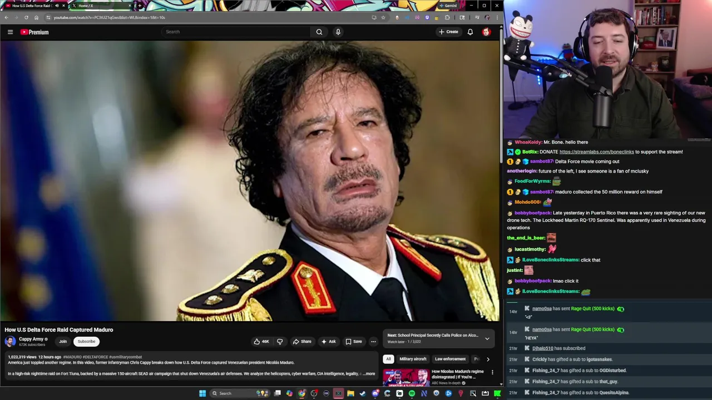Click the YouTube search magnifier button
Screen dimensions: 712x400
pos(319,32)
